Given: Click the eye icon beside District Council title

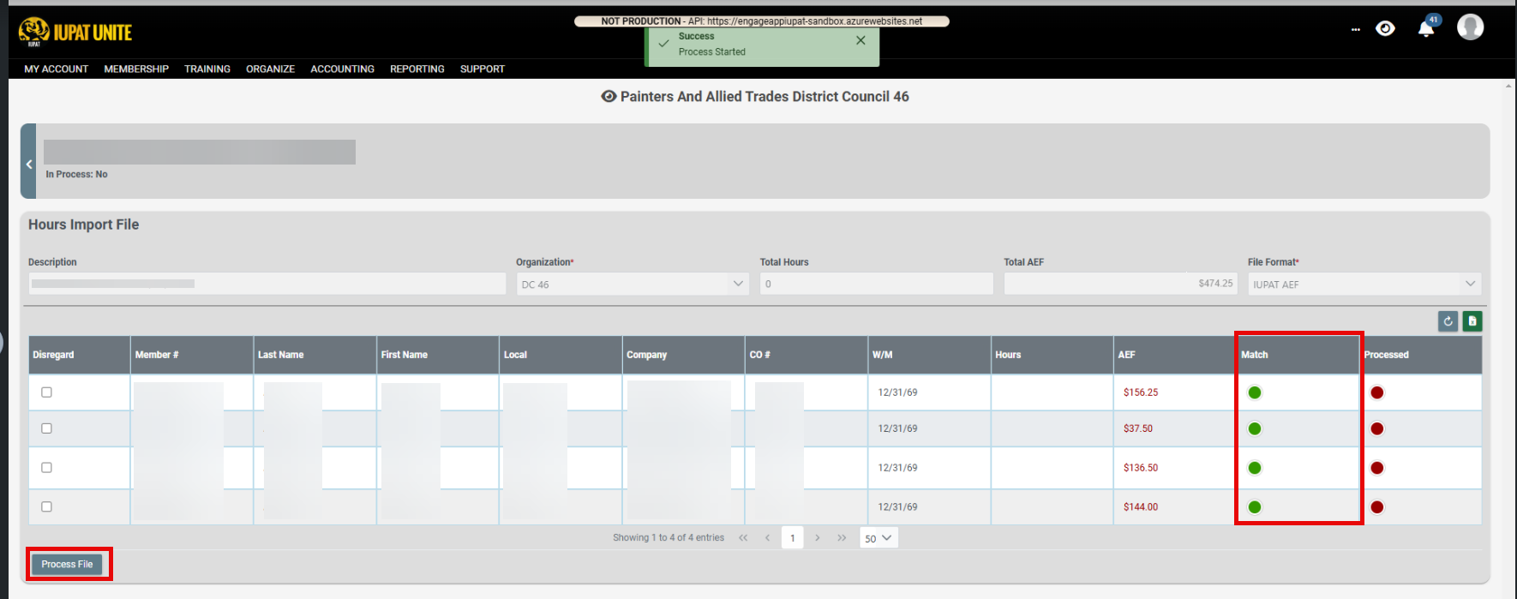Looking at the screenshot, I should pyautogui.click(x=609, y=97).
